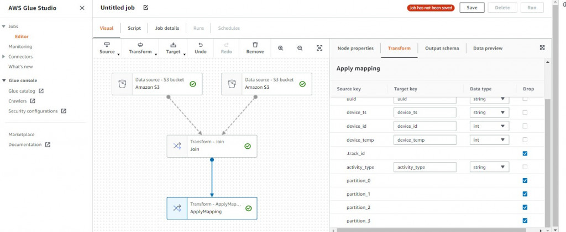Open the Output schema tab
Viewport: 566px width, 232px height.
[442, 48]
